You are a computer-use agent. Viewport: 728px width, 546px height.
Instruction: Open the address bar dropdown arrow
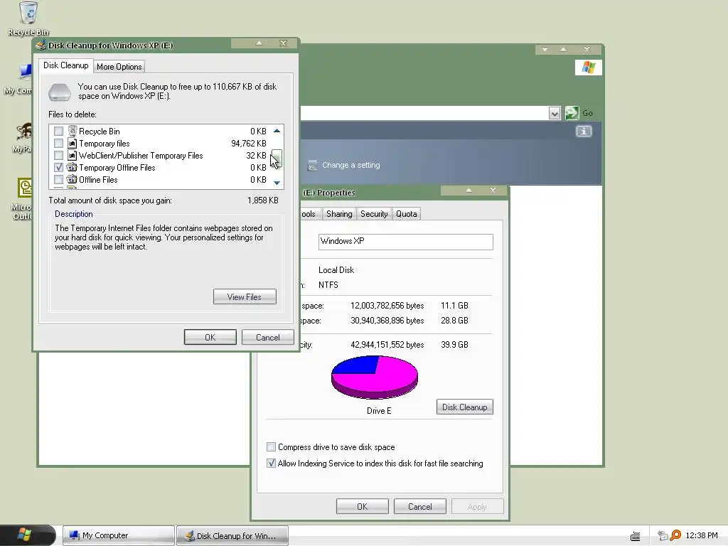click(555, 113)
